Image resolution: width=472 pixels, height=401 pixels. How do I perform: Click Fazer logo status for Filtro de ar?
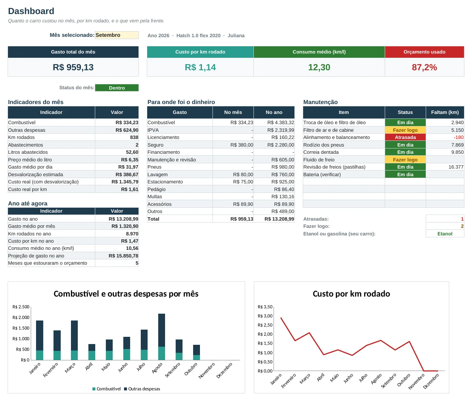[x=405, y=130]
